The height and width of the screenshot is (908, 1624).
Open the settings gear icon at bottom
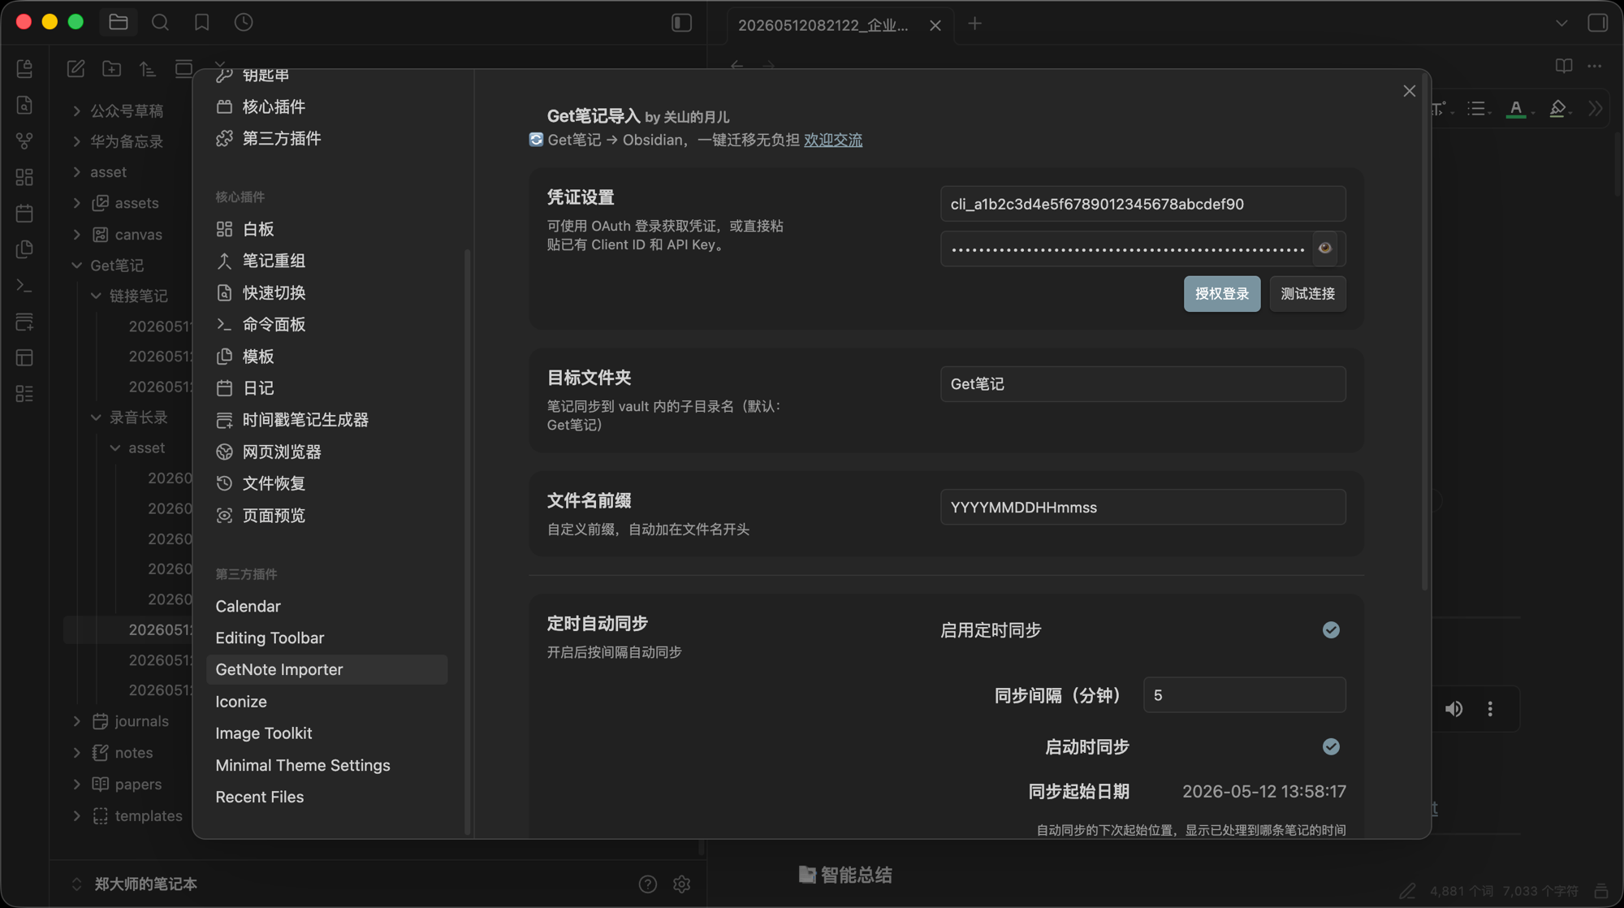(681, 884)
